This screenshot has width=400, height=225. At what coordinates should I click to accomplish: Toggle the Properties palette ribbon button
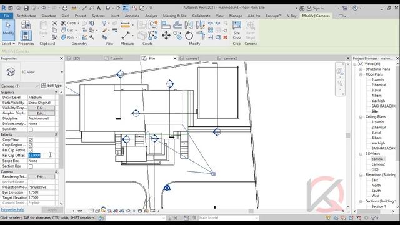pos(26,36)
